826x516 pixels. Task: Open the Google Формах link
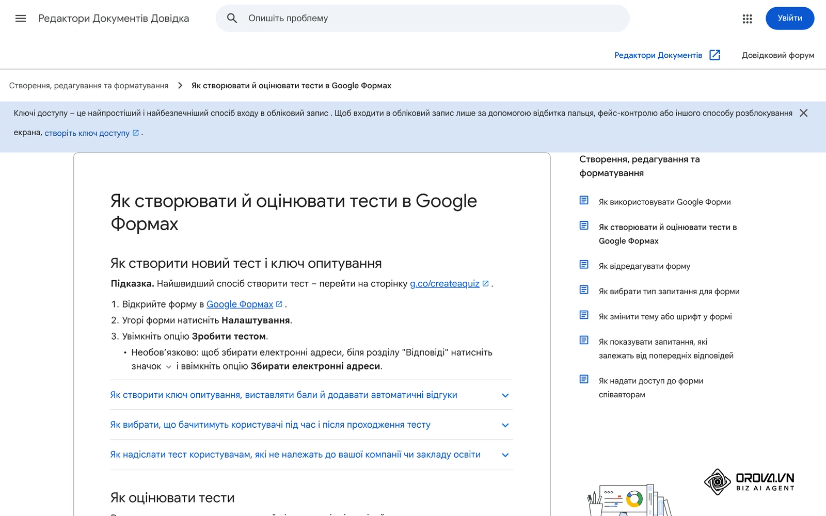coord(240,304)
